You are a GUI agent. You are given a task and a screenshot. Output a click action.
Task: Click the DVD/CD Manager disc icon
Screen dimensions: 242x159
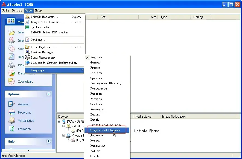(x=27, y=17)
